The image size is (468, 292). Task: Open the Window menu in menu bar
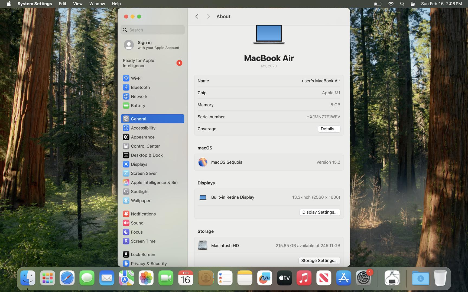[97, 4]
